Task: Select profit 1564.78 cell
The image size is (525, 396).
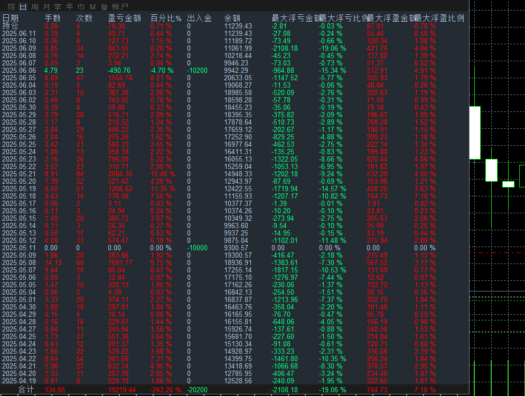Action: (x=120, y=78)
